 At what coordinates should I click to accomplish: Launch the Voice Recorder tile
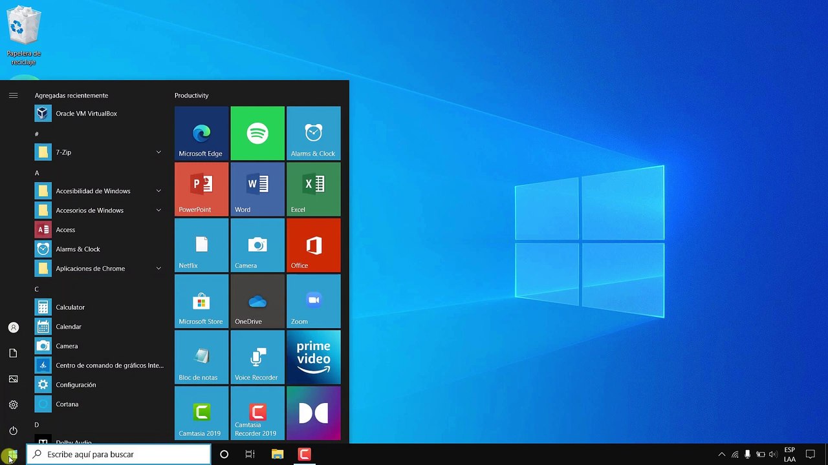pyautogui.click(x=257, y=358)
